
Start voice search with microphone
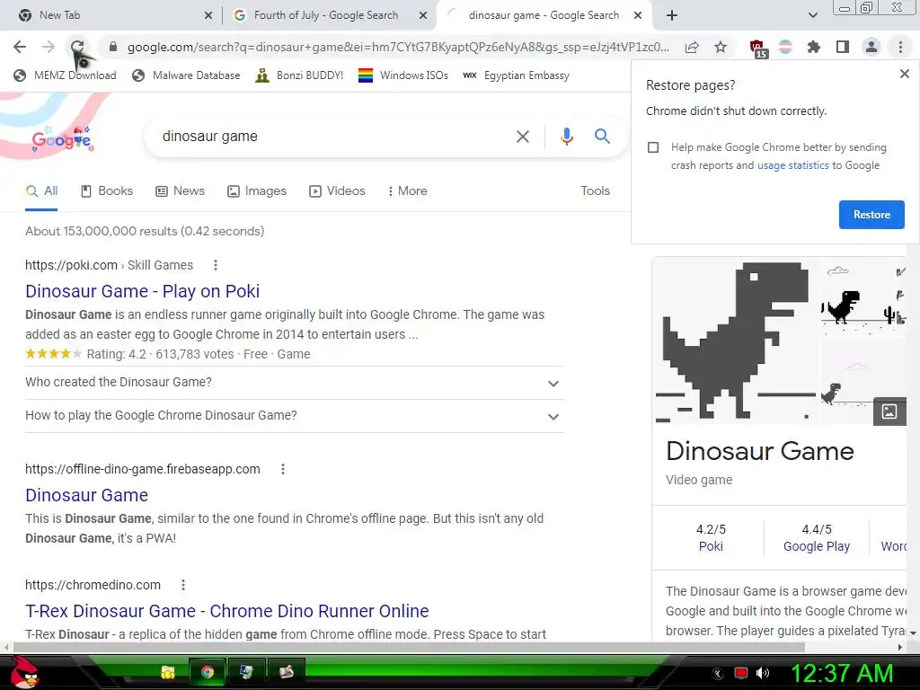click(566, 137)
